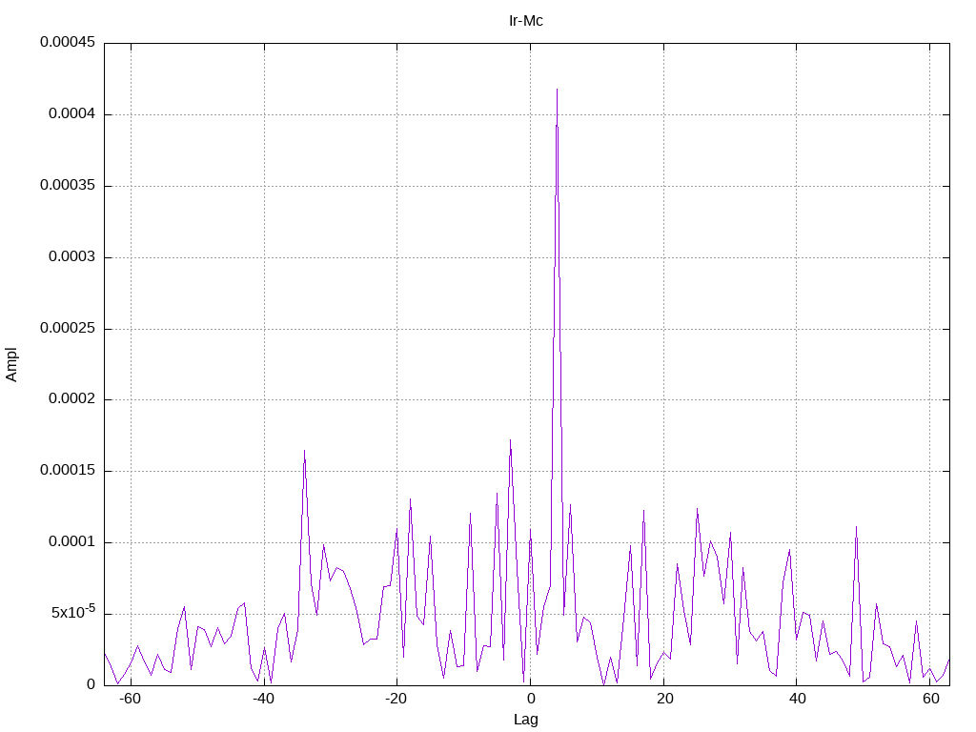Click the peak near lag 49
The width and height of the screenshot is (976, 732).
click(857, 526)
